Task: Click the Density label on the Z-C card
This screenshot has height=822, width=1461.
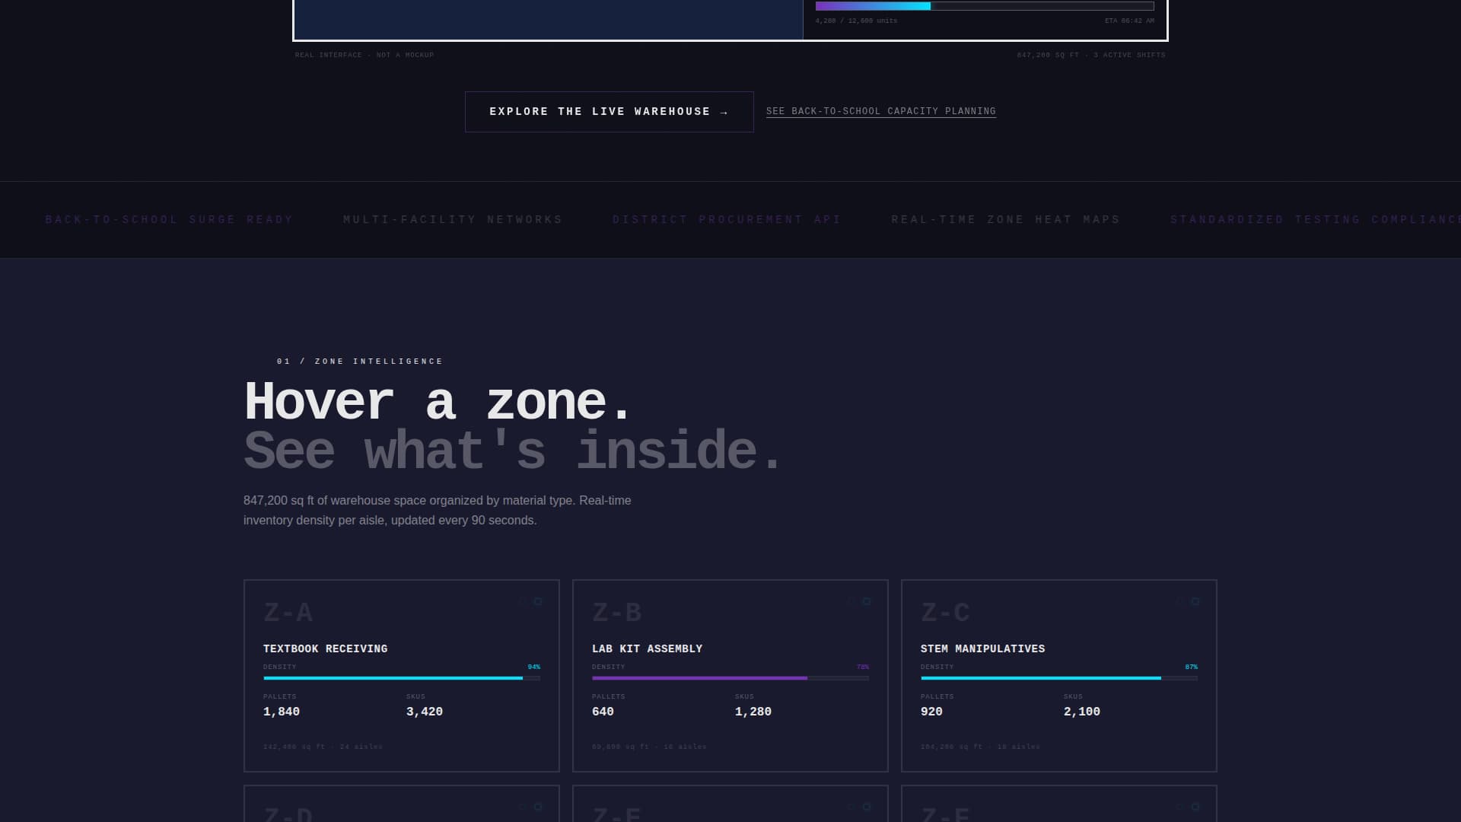Action: 937,667
